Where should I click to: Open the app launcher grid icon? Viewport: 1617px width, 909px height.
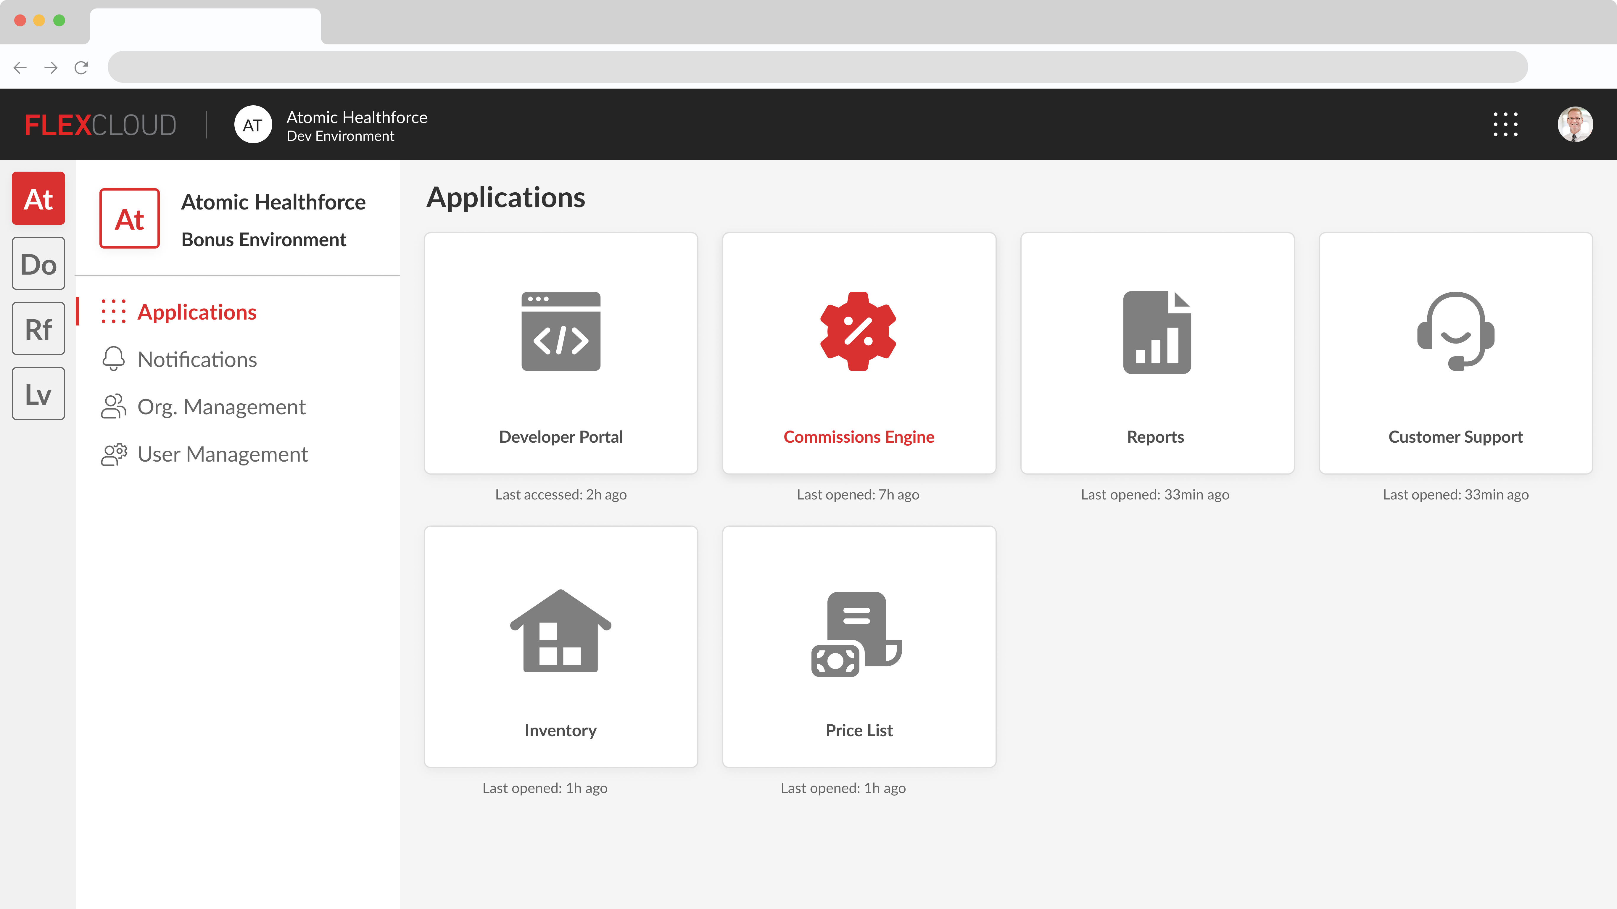coord(1505,124)
